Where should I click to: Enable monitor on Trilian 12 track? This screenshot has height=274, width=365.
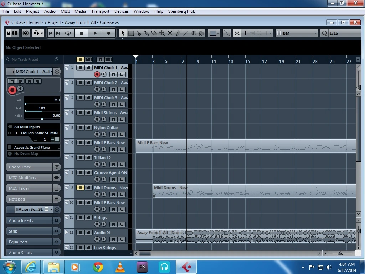coord(104,164)
